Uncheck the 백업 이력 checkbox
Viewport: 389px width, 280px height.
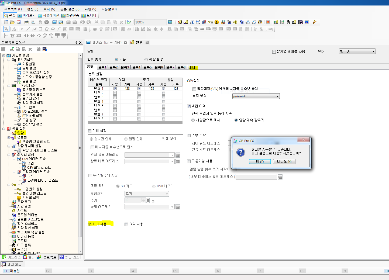(189, 106)
